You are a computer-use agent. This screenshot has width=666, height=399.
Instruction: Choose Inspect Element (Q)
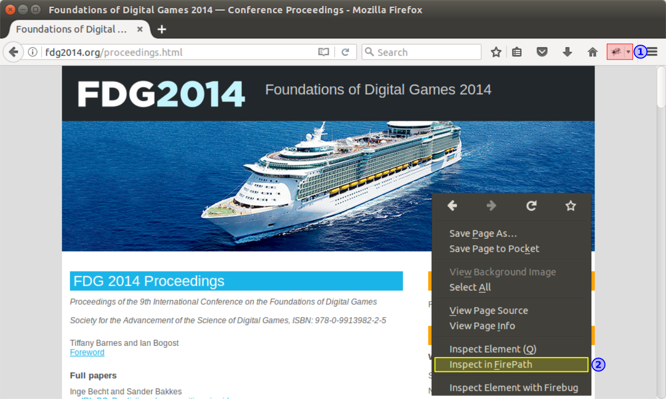[511, 350]
